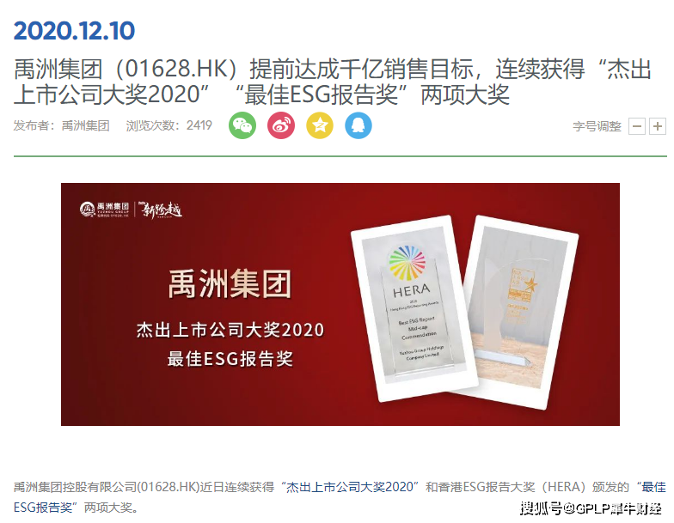Increase font size with plus button
This screenshot has height=523, width=674.
click(x=657, y=126)
